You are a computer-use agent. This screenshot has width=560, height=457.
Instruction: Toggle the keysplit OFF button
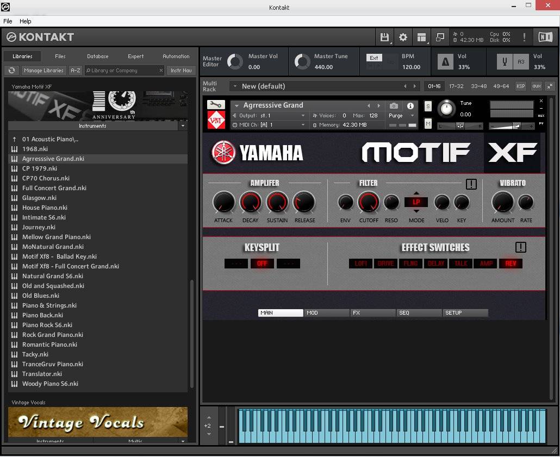tap(262, 264)
